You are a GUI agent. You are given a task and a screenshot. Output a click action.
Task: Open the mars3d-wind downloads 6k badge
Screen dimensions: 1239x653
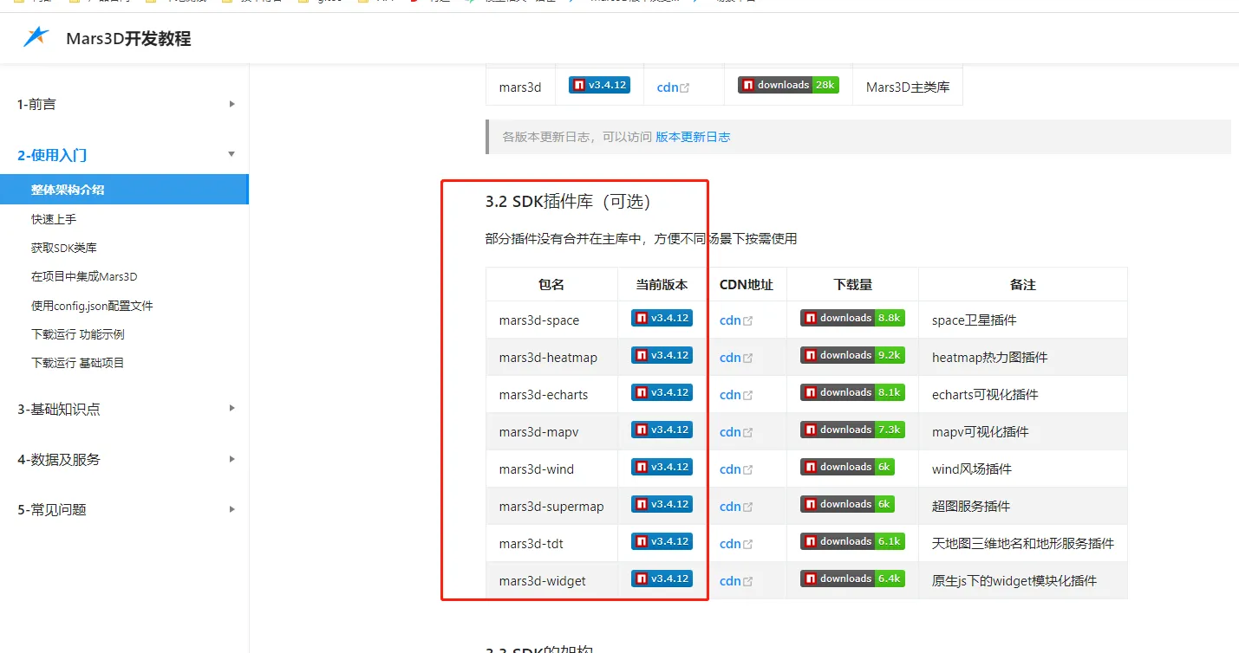(x=847, y=467)
